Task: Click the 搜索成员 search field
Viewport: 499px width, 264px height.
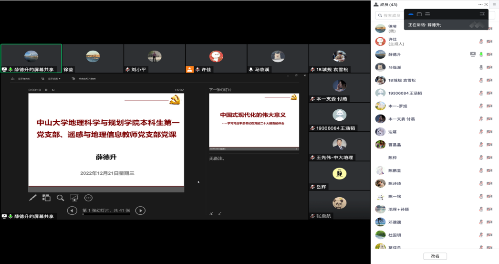Action: click(x=391, y=15)
